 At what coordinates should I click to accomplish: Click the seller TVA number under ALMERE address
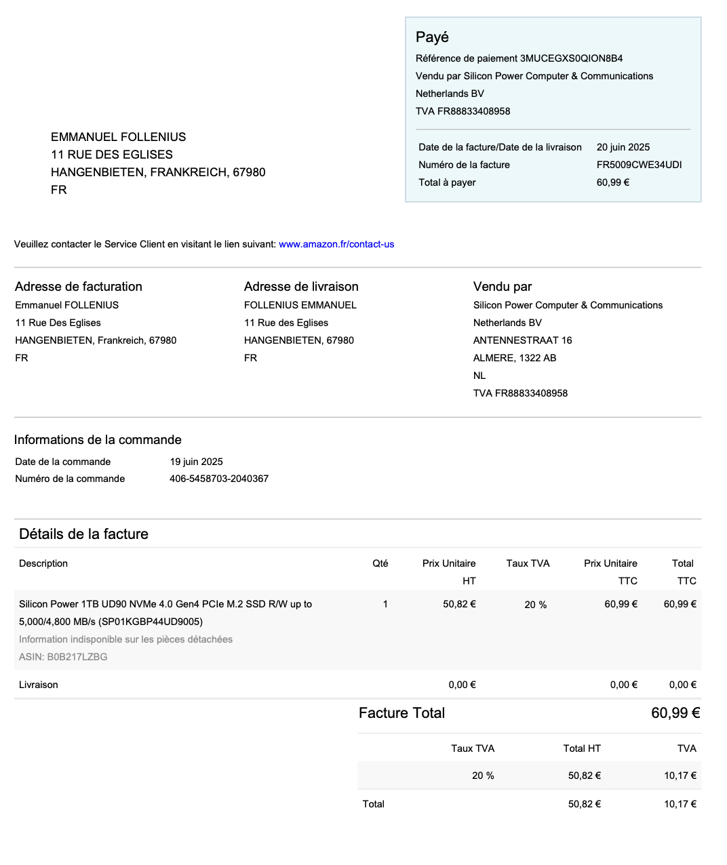pos(520,393)
